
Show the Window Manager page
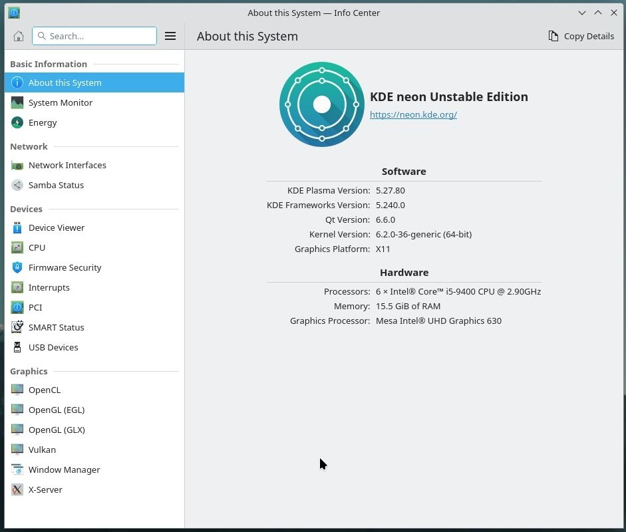[x=64, y=469]
